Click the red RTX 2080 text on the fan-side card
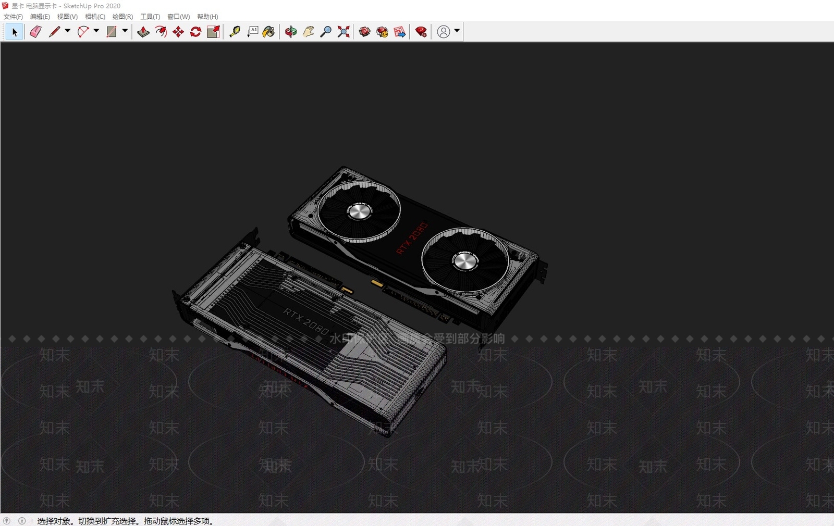834x526 pixels. point(412,238)
